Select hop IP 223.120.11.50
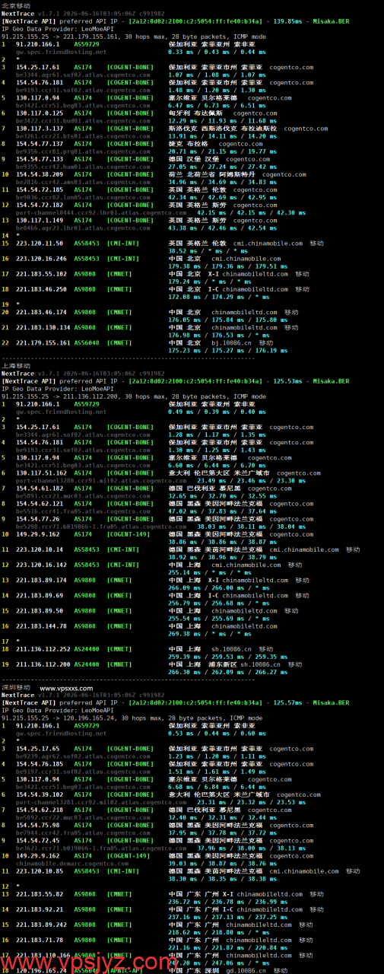Viewport: 384px width, 974px height. (38, 243)
